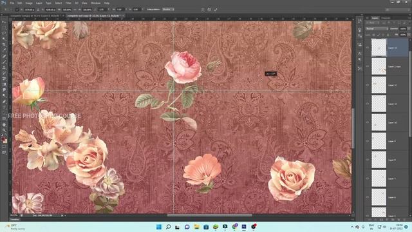Select the History Brush tool
This screenshot has height=232, width=412.
(x=4, y=73)
